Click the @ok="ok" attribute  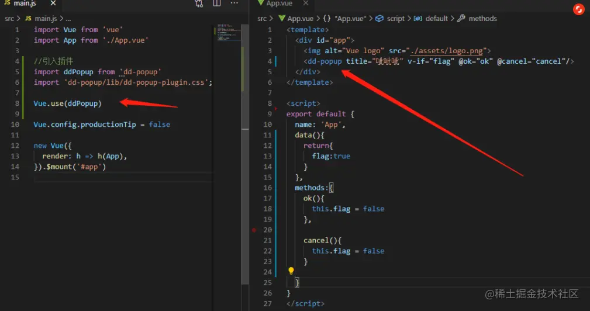475,61
